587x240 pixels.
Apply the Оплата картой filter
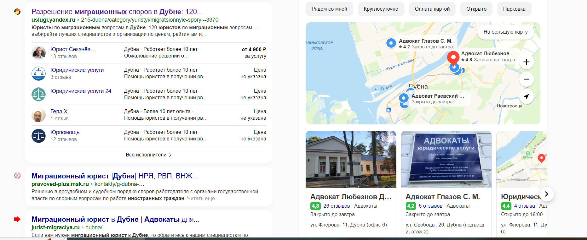coord(432,9)
